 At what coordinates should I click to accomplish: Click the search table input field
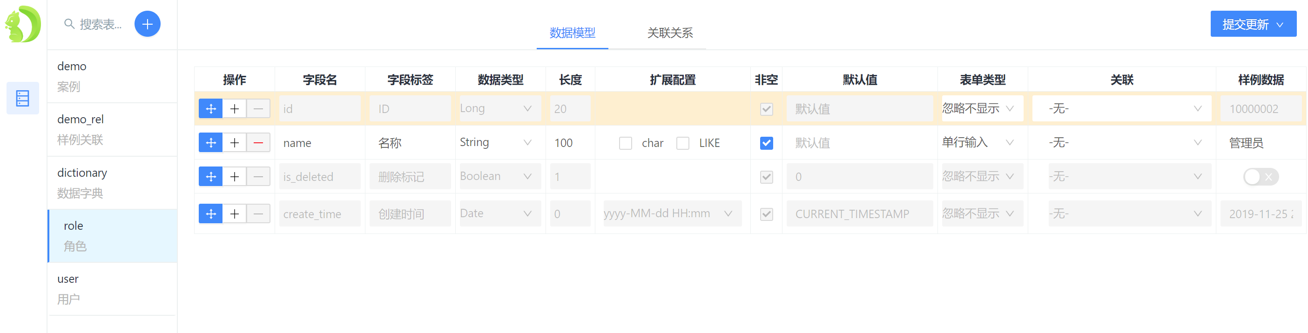101,24
